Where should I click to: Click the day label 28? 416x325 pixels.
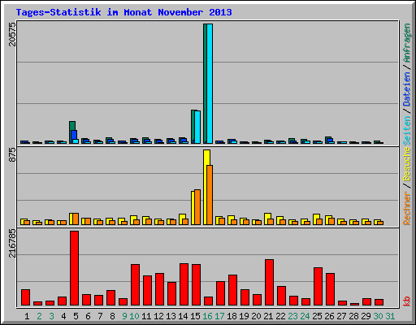(x=353, y=316)
